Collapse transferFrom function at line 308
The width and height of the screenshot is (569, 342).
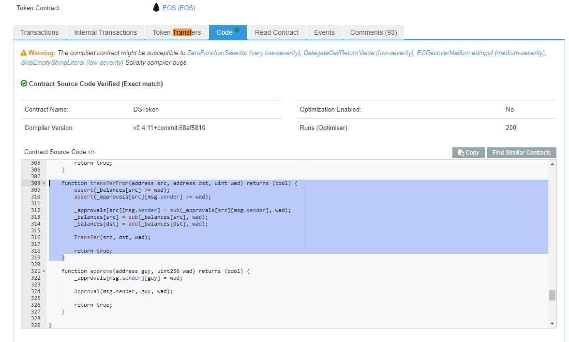tap(44, 184)
